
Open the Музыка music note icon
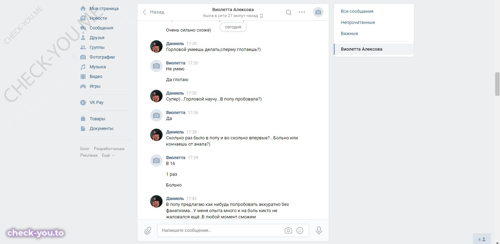(83, 67)
